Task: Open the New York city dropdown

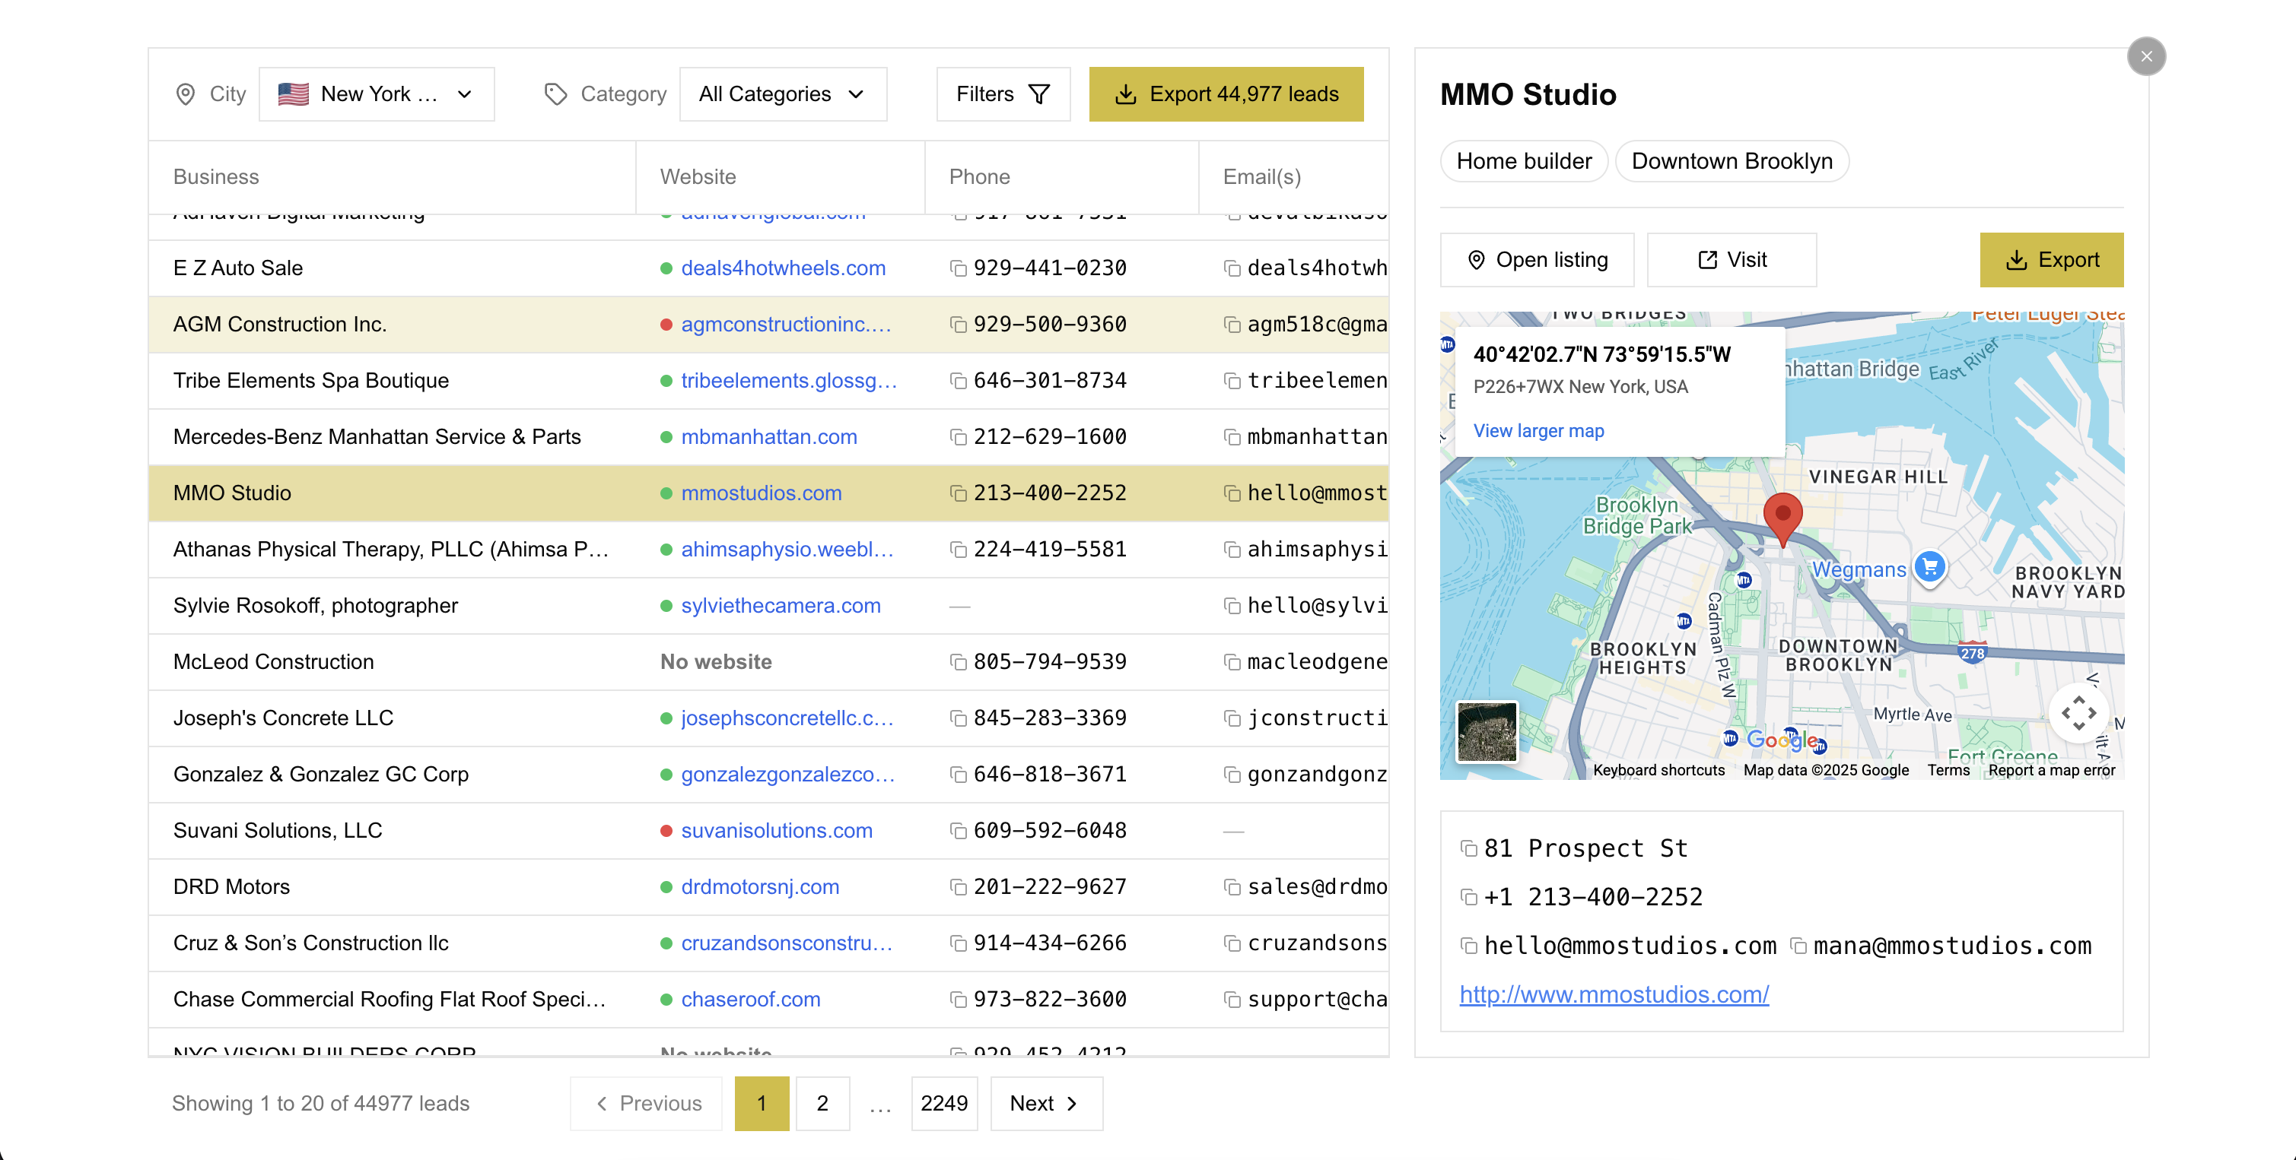Action: [376, 93]
